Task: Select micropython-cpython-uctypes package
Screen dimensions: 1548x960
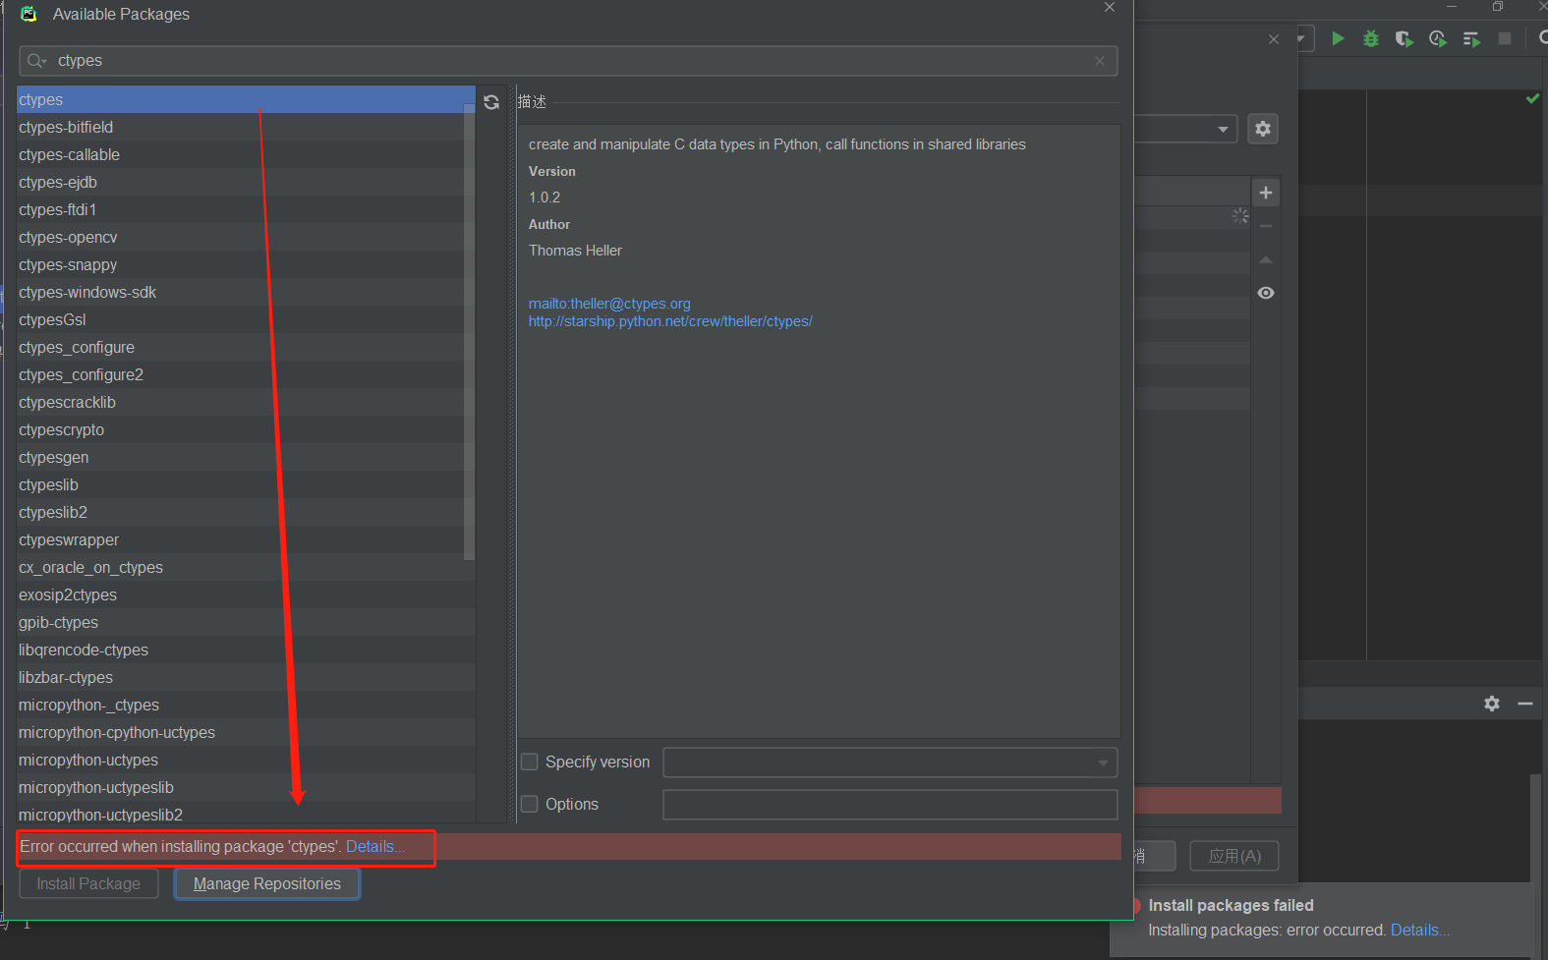Action: coord(246,732)
